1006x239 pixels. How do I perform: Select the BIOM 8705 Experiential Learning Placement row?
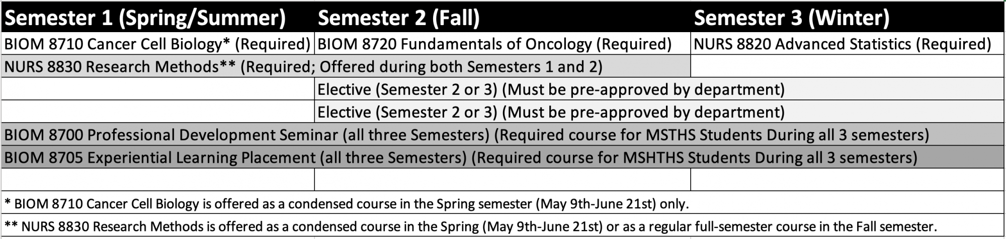coord(460,158)
